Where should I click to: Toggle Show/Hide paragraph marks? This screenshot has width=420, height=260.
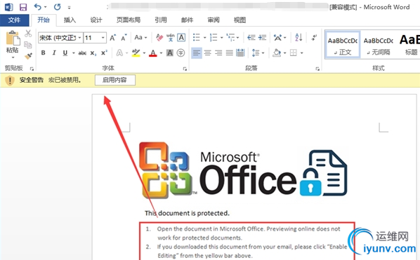pyautogui.click(x=314, y=37)
